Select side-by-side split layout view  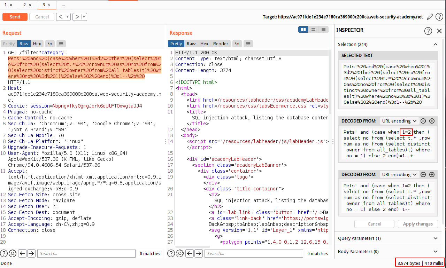303,30
